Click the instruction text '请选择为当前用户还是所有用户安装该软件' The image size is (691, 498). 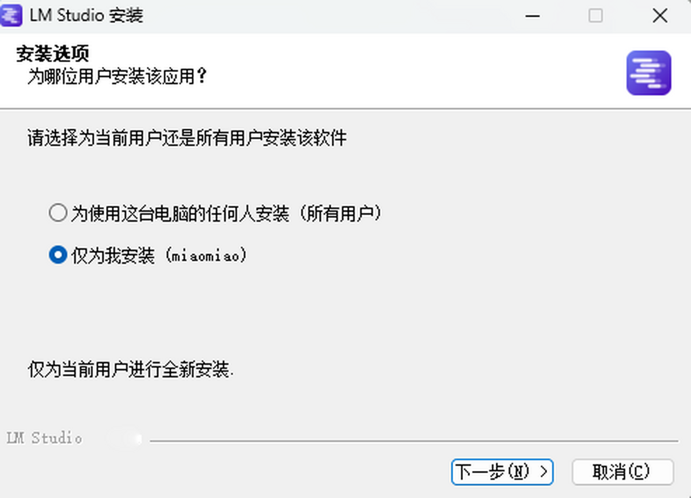tap(187, 138)
